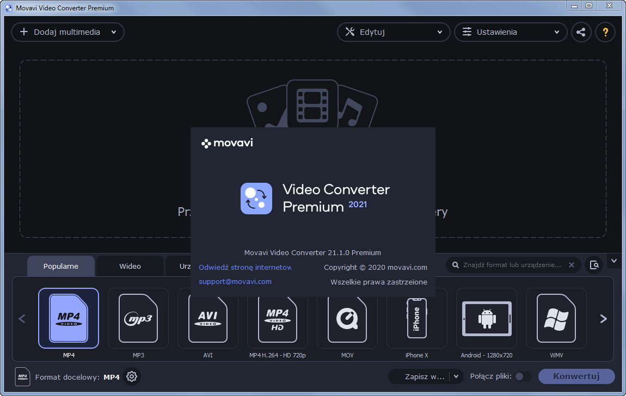Expand the Zapisz w... arrow dropdown
This screenshot has height=396, width=626.
[x=456, y=376]
